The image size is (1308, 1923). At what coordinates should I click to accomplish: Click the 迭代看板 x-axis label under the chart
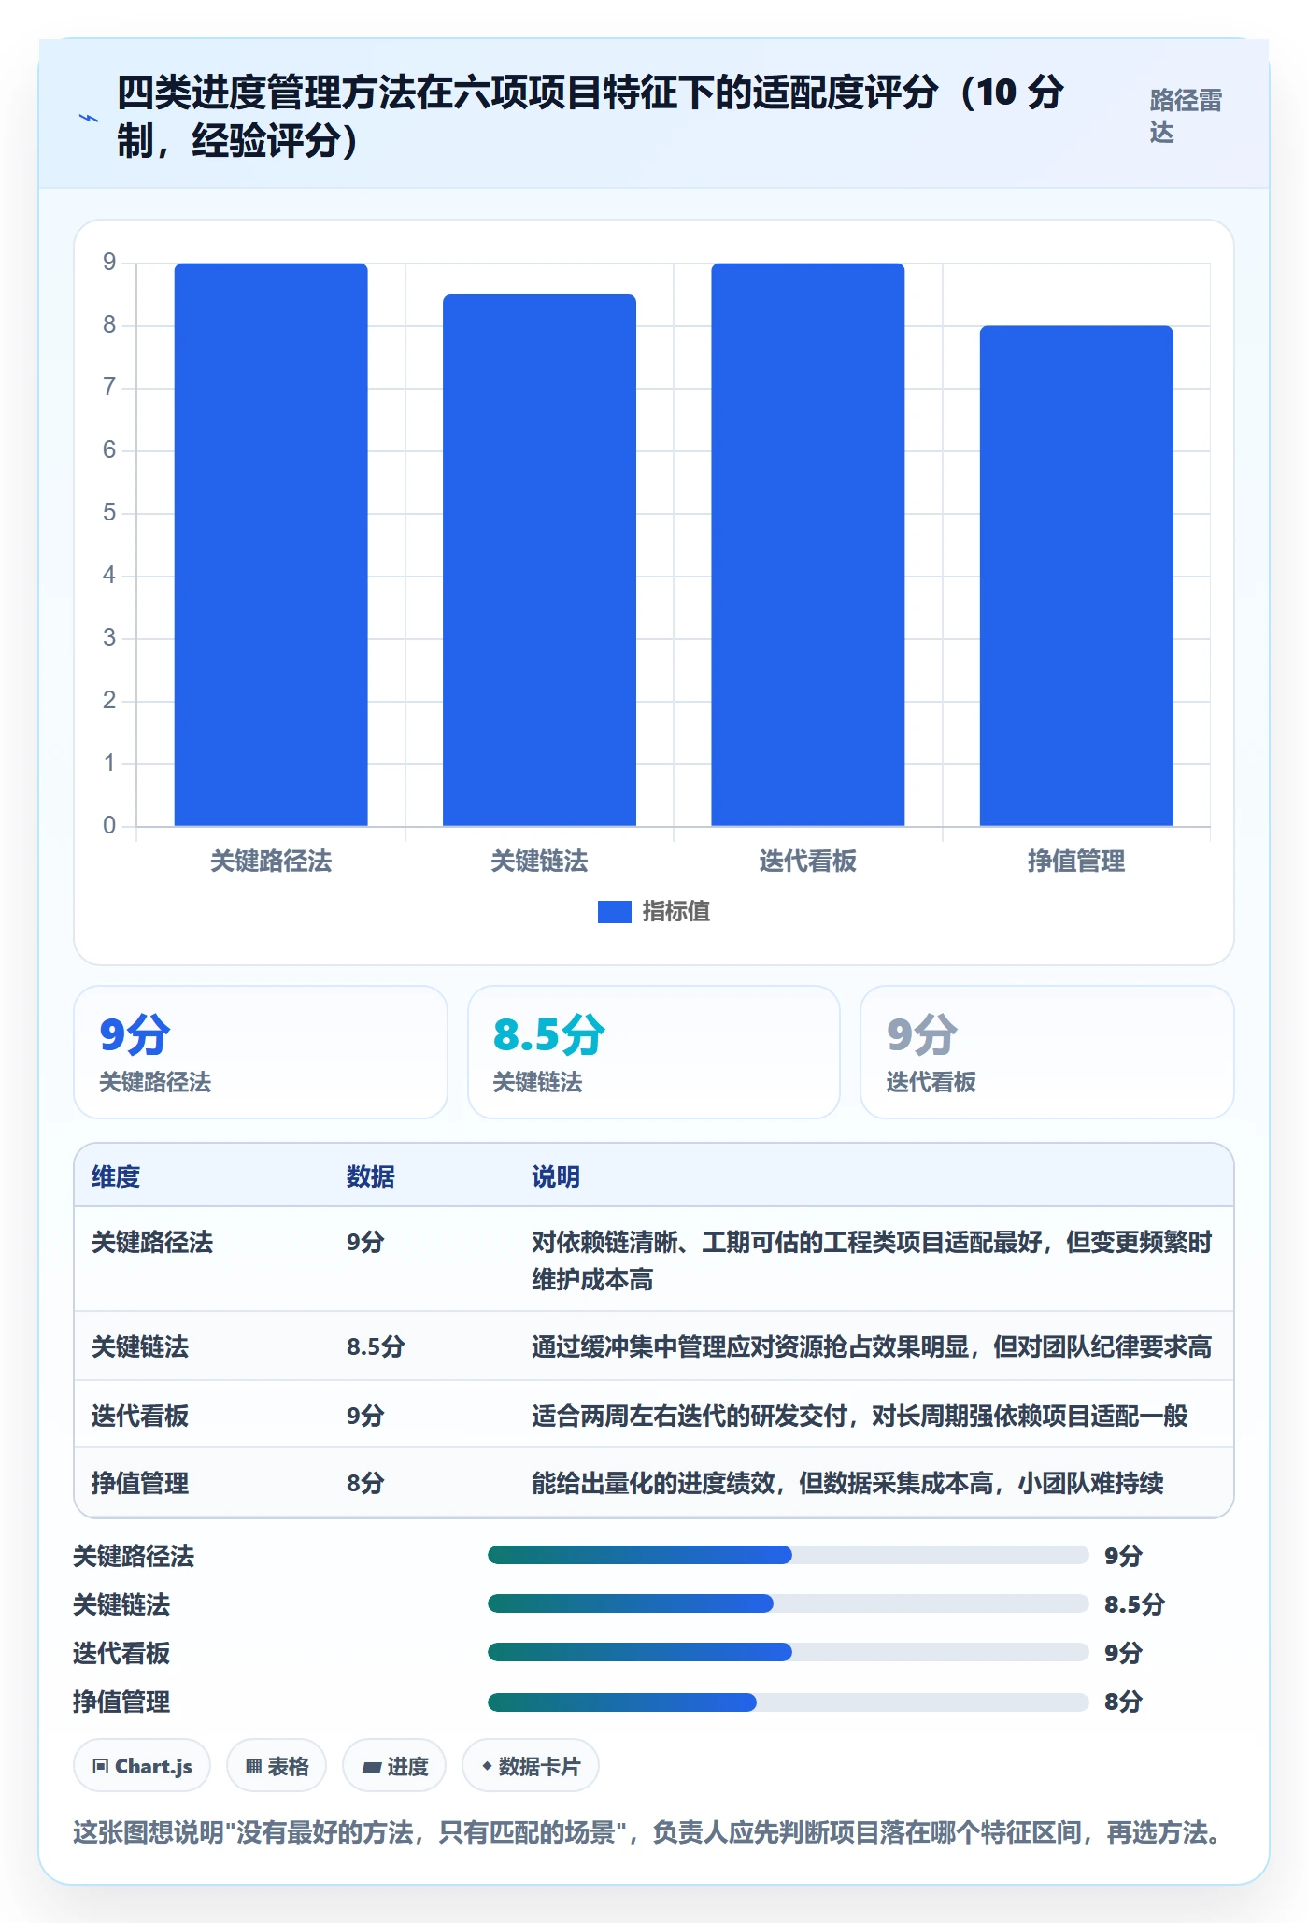pyautogui.click(x=808, y=861)
